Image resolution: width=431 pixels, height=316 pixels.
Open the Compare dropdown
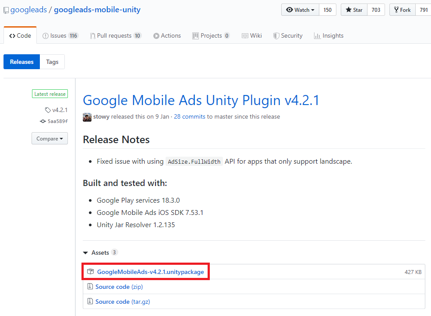point(49,139)
